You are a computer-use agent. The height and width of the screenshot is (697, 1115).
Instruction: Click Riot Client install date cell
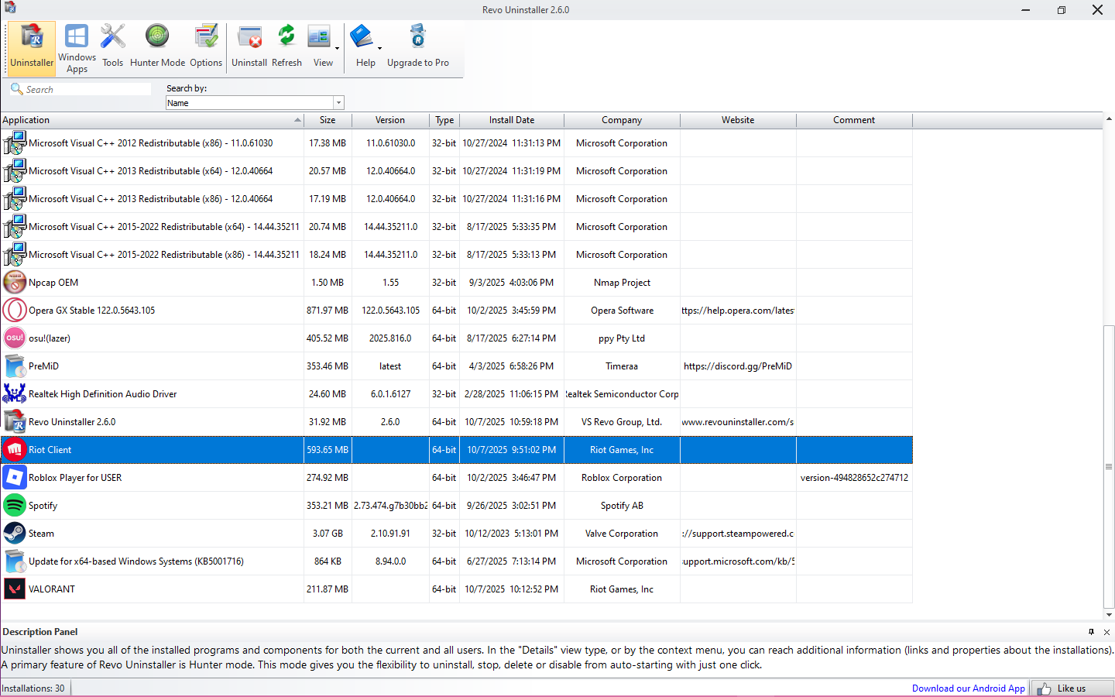[512, 450]
